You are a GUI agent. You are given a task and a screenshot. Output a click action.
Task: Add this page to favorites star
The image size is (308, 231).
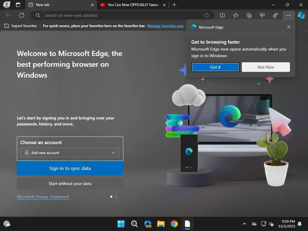206,15
